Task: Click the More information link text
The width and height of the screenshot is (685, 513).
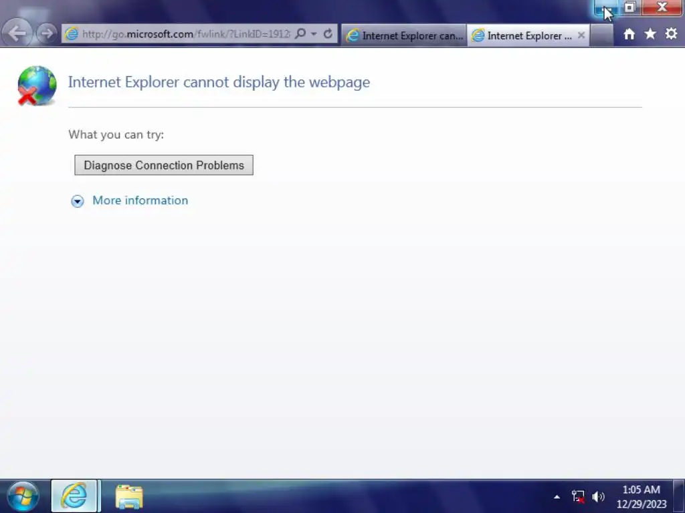Action: (140, 200)
